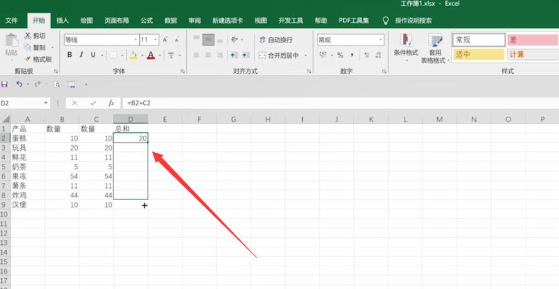This screenshot has width=559, height=289.
Task: Select column header F
Action: [199, 119]
